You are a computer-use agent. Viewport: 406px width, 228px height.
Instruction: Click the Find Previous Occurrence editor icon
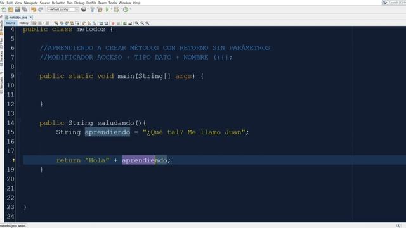coord(62,23)
